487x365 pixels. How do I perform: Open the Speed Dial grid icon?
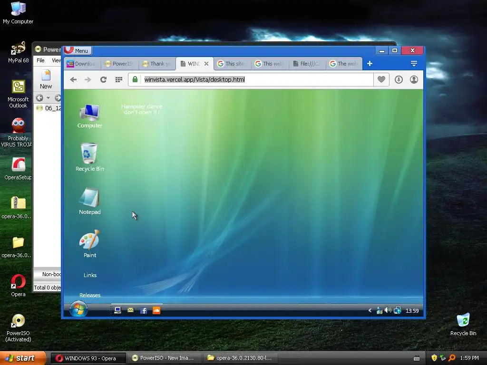point(118,79)
